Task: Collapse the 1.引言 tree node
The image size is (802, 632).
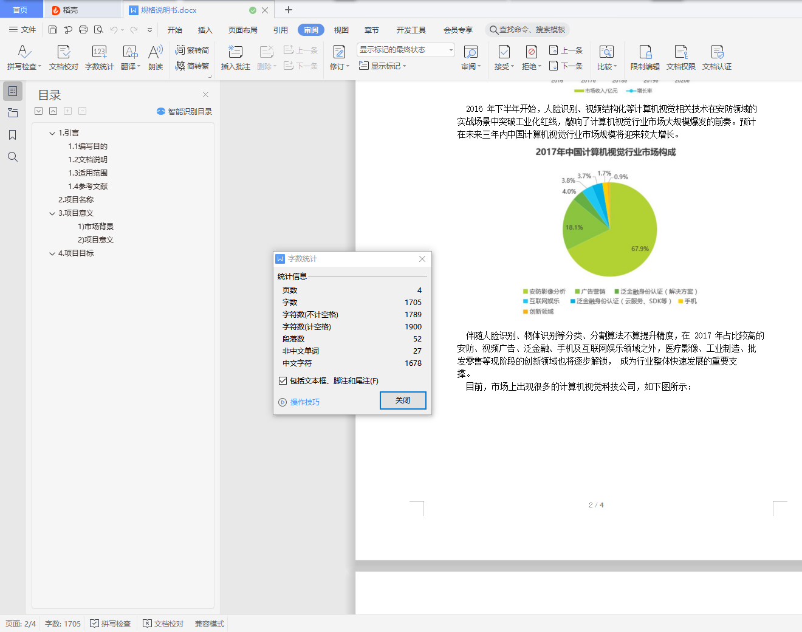Action: tap(52, 133)
